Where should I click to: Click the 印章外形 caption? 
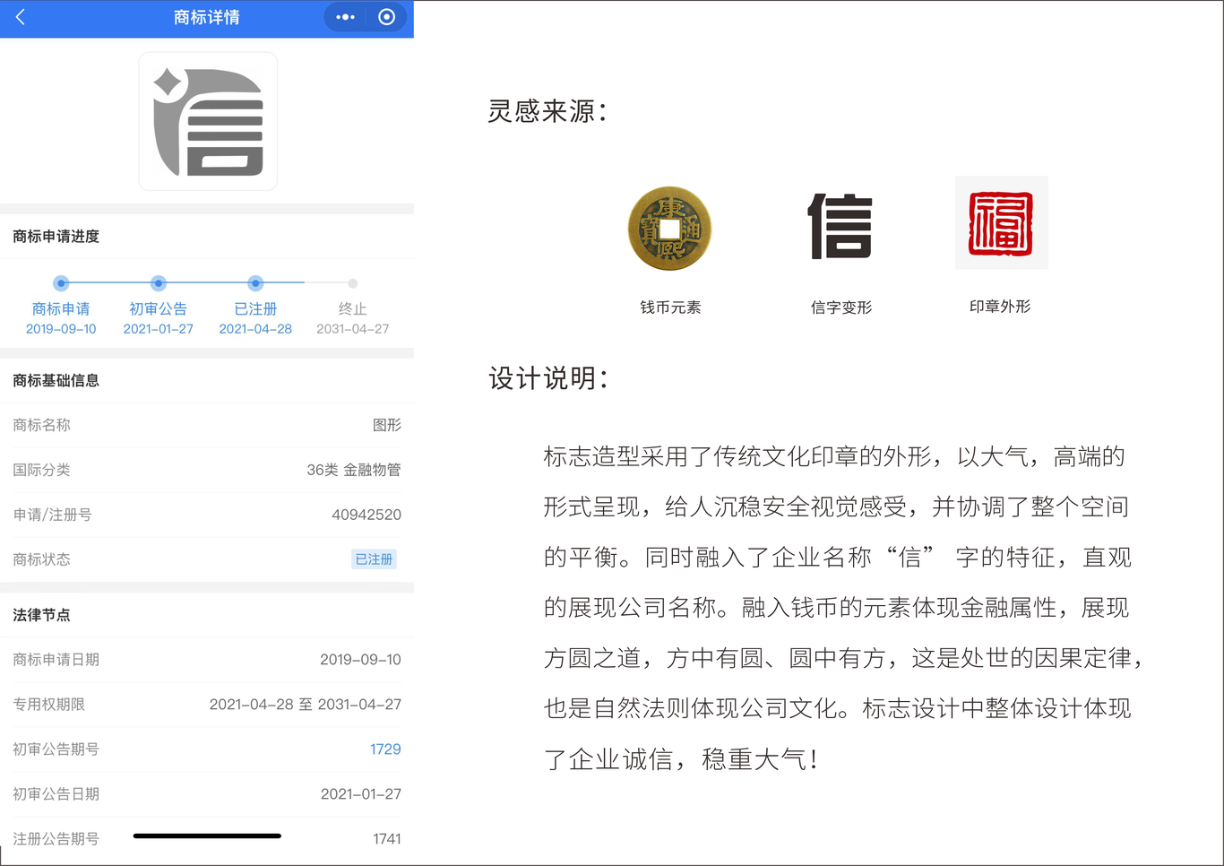point(1000,307)
